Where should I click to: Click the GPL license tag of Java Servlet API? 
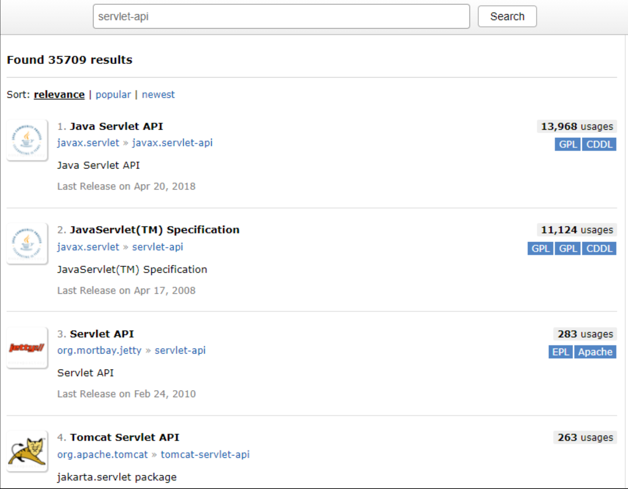[568, 144]
